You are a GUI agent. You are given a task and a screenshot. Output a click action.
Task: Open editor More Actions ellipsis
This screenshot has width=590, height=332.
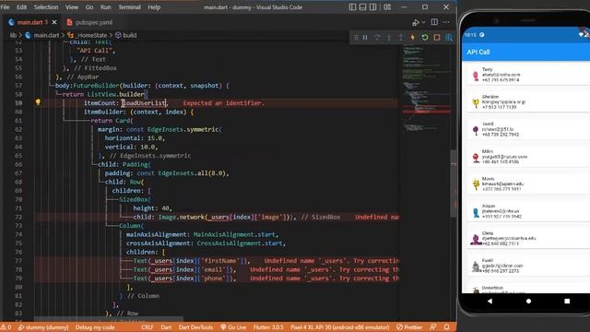pos(446,22)
